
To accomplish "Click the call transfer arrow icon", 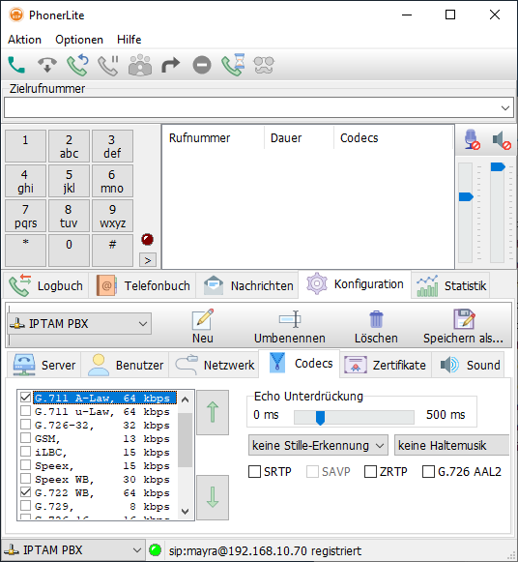I will pos(170,65).
